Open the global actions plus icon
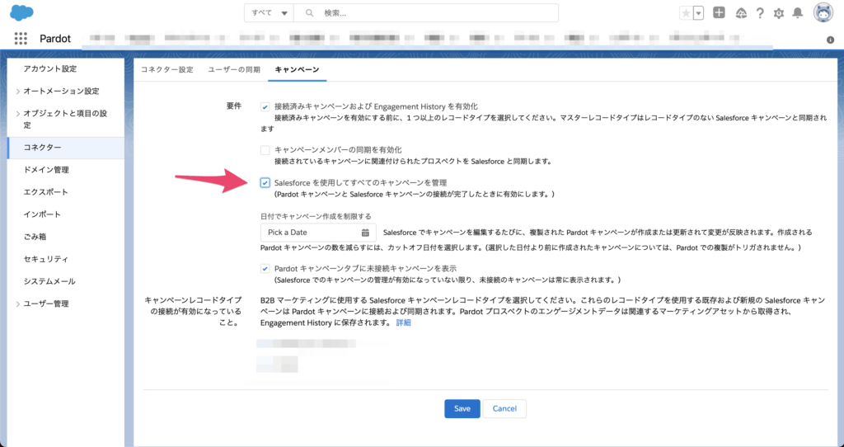Screen dimensions: 844x447 (719, 12)
